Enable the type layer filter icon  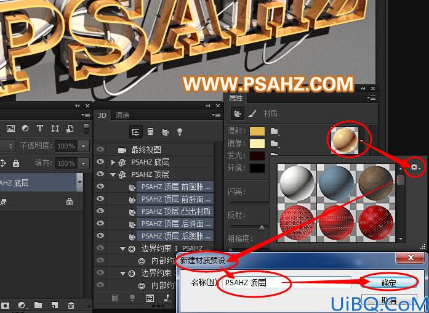[40, 128]
